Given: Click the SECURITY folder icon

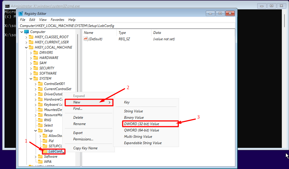Looking at the screenshot, I should 36,68.
